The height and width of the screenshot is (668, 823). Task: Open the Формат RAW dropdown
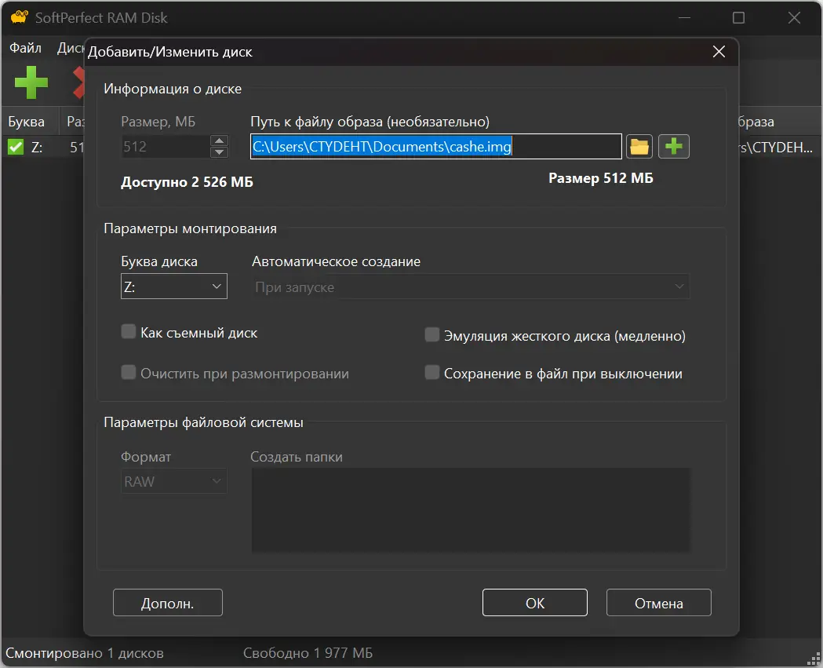click(x=173, y=481)
